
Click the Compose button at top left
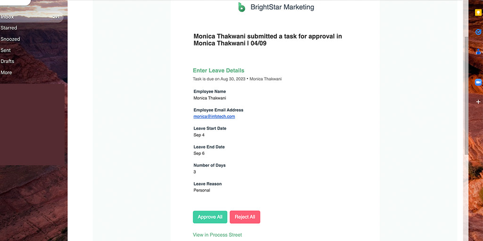click(16, 2)
